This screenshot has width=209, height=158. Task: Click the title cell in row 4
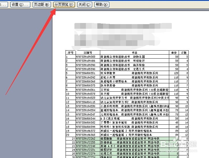point(135,69)
